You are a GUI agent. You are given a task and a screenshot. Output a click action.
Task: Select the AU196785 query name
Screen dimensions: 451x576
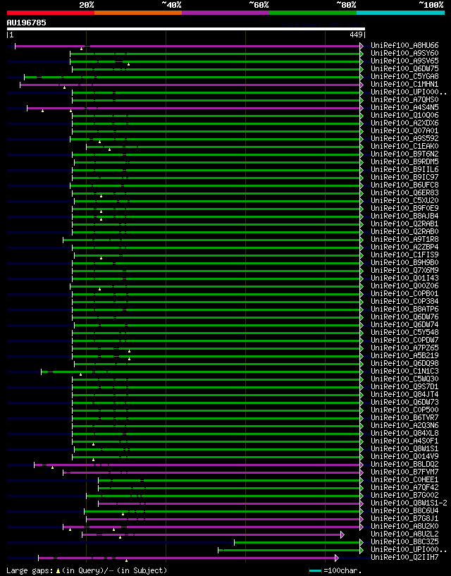[x=27, y=23]
